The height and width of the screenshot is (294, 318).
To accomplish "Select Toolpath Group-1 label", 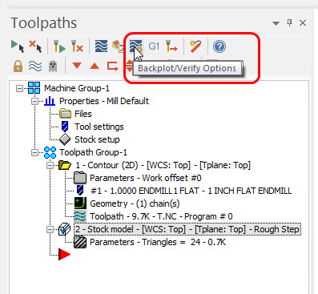I will tap(93, 152).
